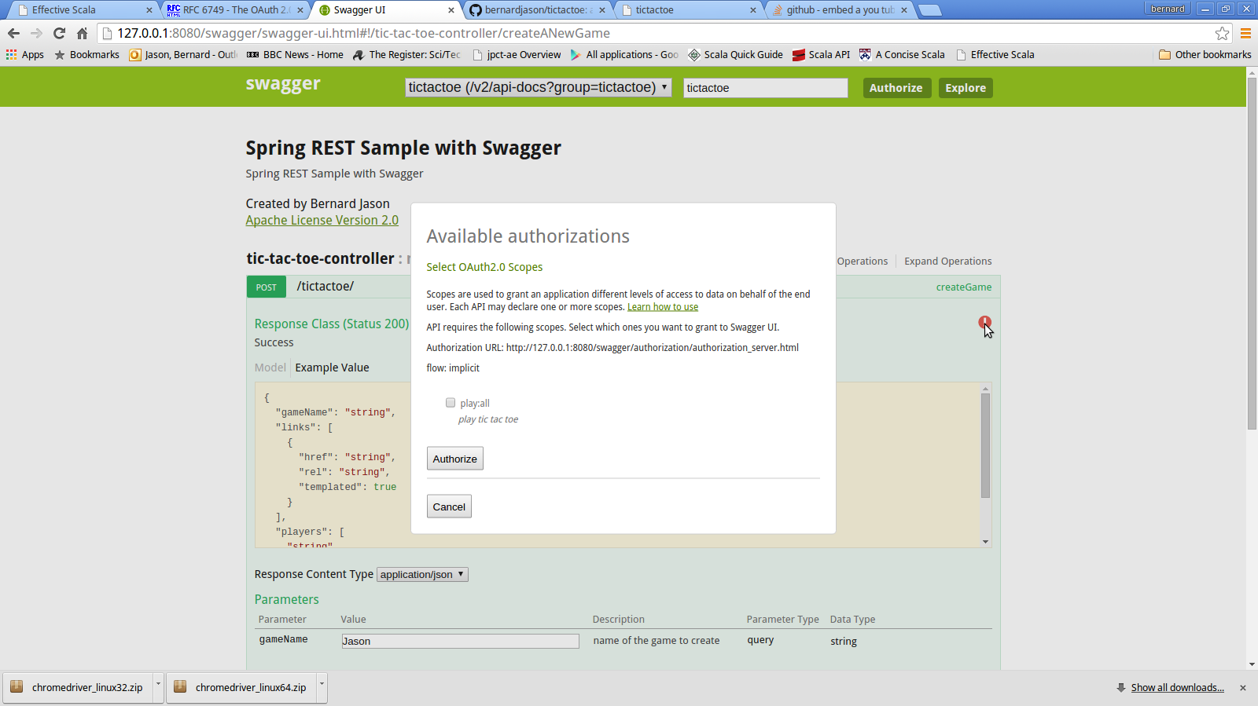This screenshot has width=1258, height=706.
Task: Click Authorize in the authorizations dialog
Action: [x=454, y=459]
